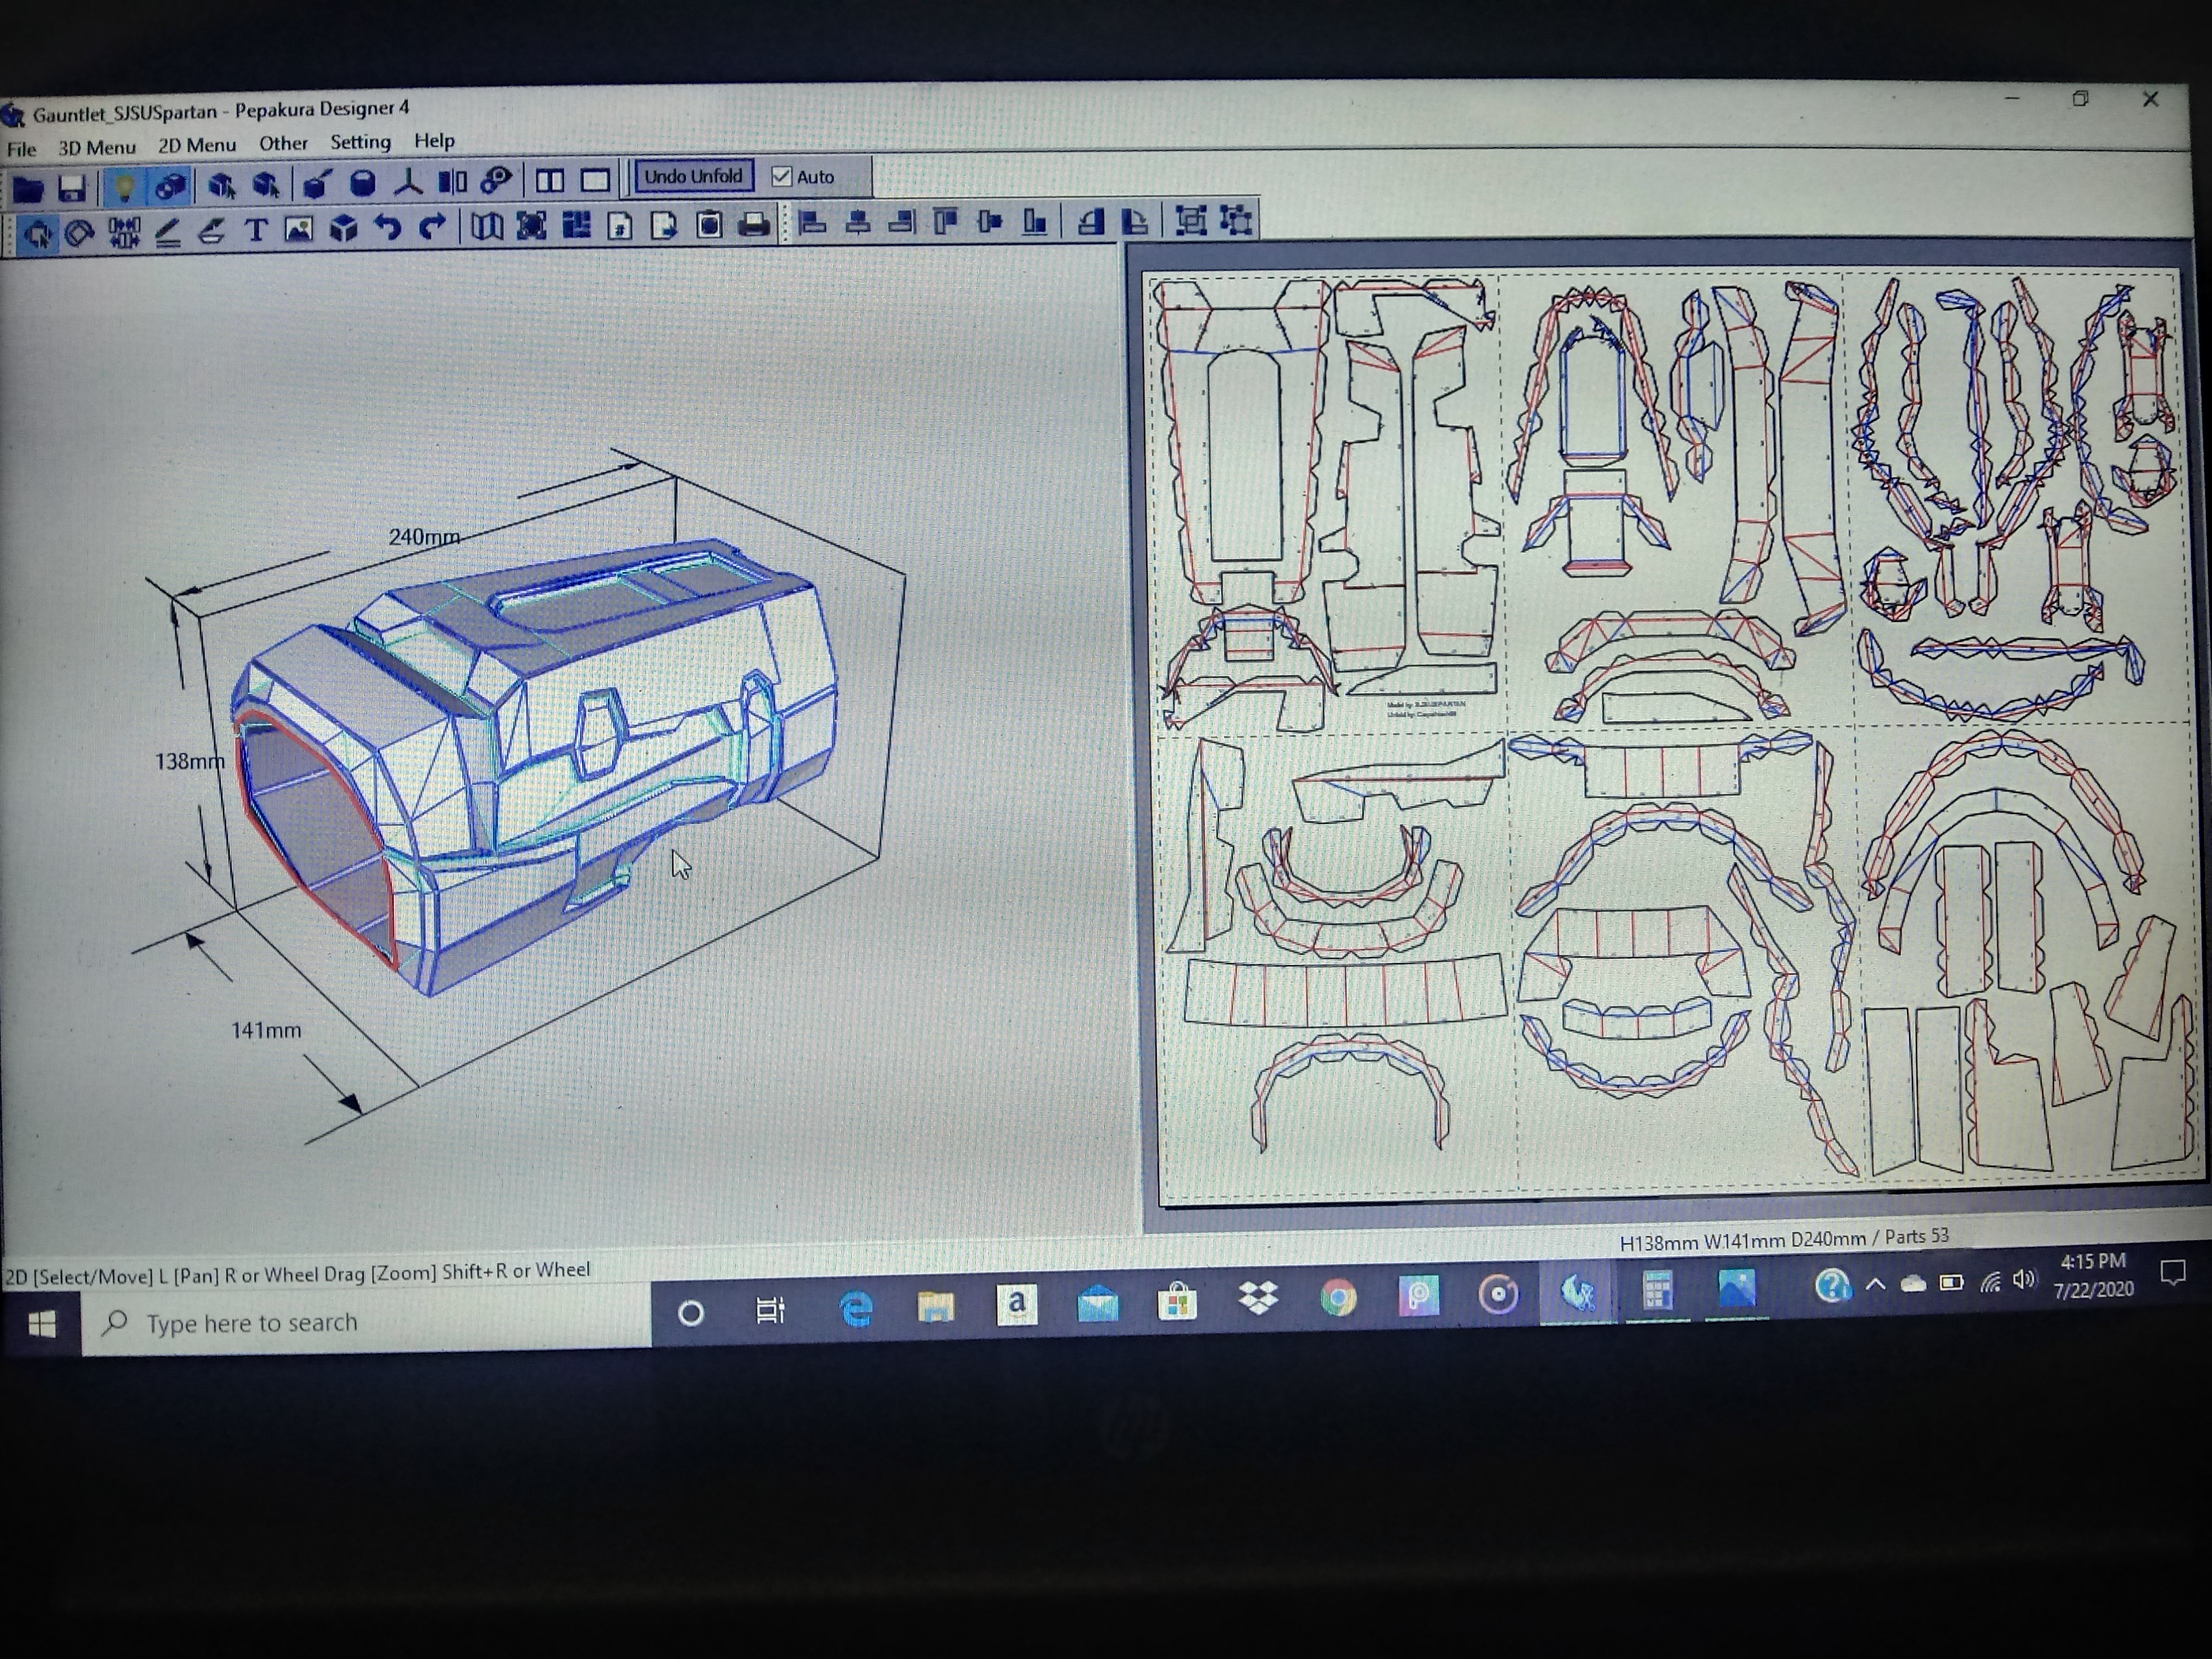Open Dropbox from the taskbar

pyautogui.click(x=1257, y=1299)
